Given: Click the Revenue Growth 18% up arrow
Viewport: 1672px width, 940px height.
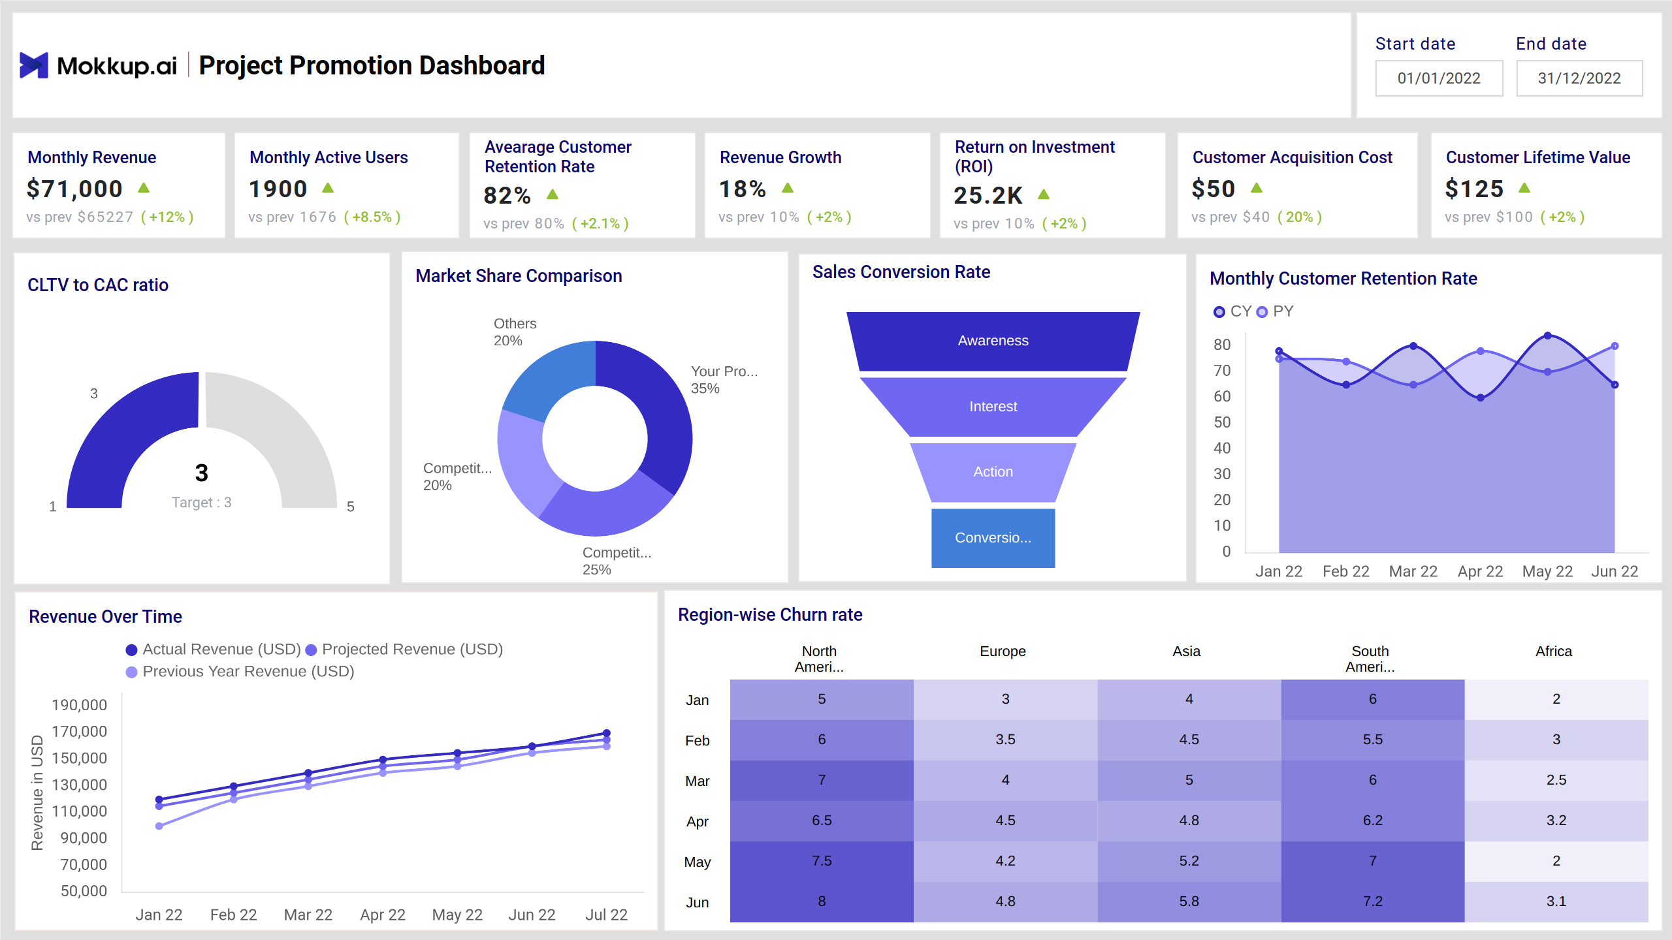Looking at the screenshot, I should click(788, 188).
